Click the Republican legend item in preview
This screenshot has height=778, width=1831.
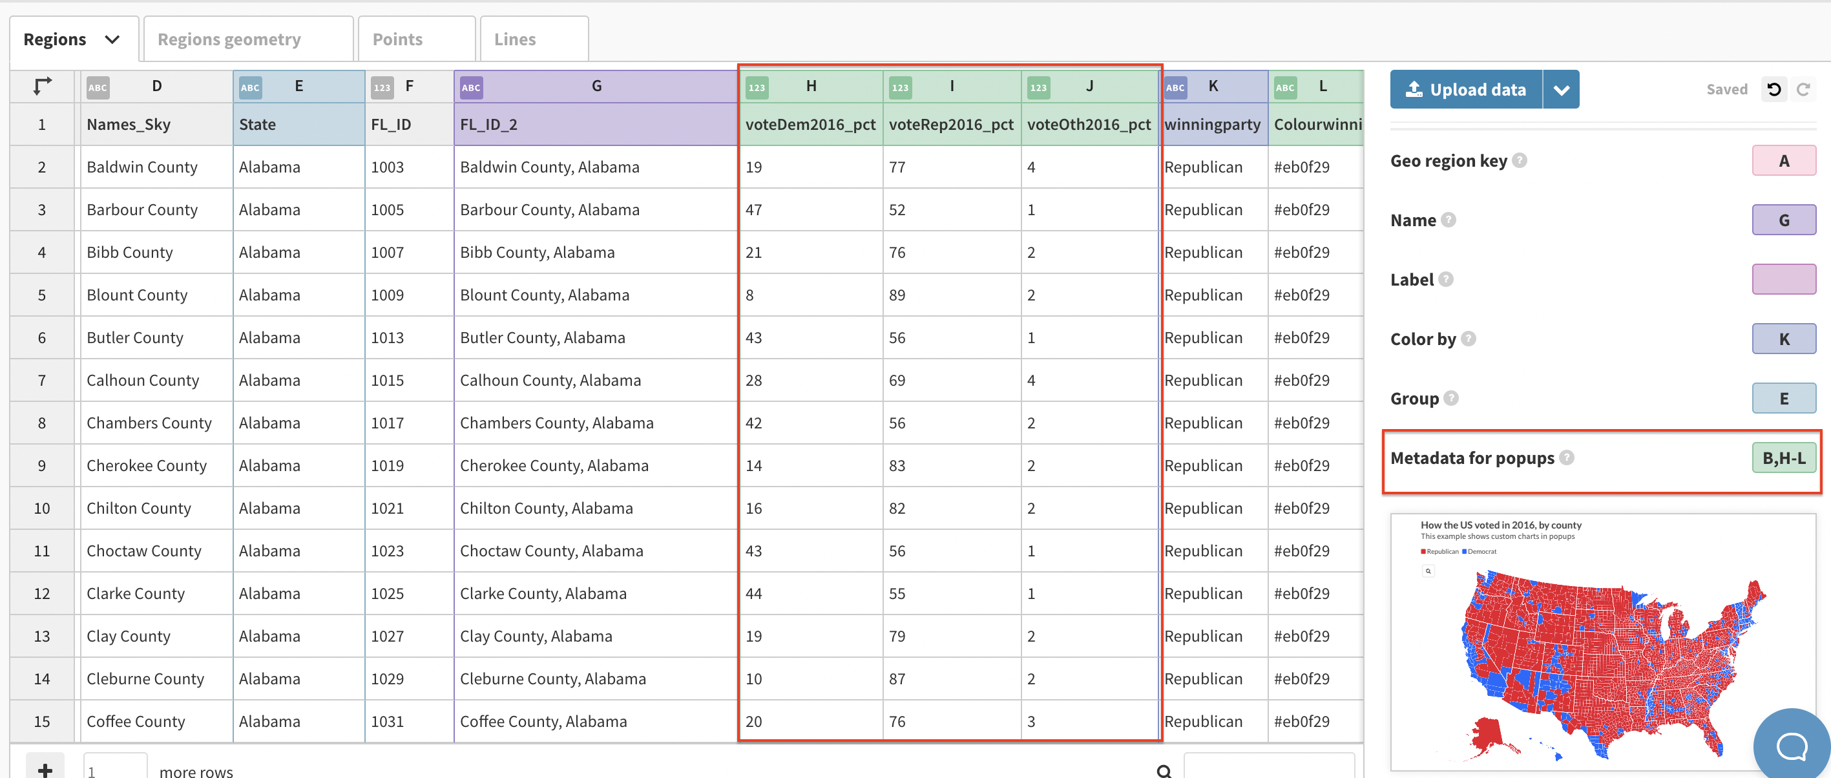1439,552
